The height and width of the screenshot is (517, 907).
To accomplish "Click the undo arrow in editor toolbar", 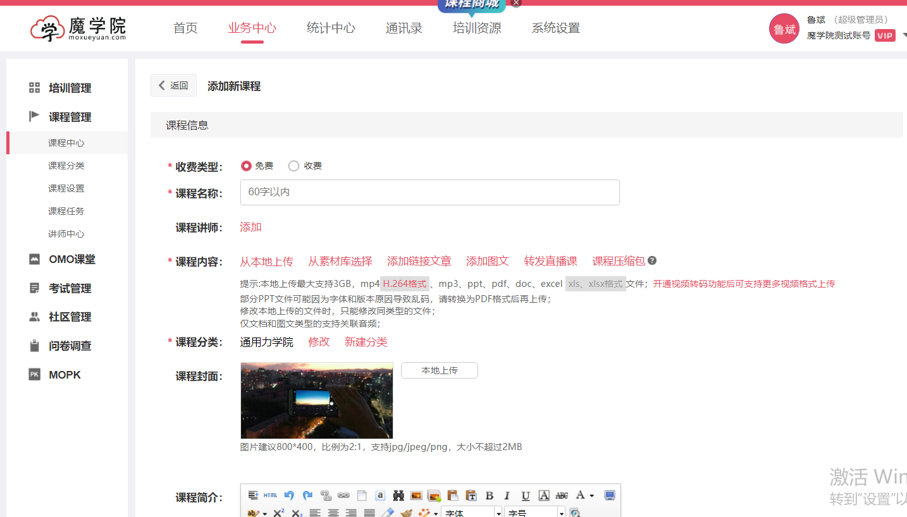I will [x=289, y=496].
